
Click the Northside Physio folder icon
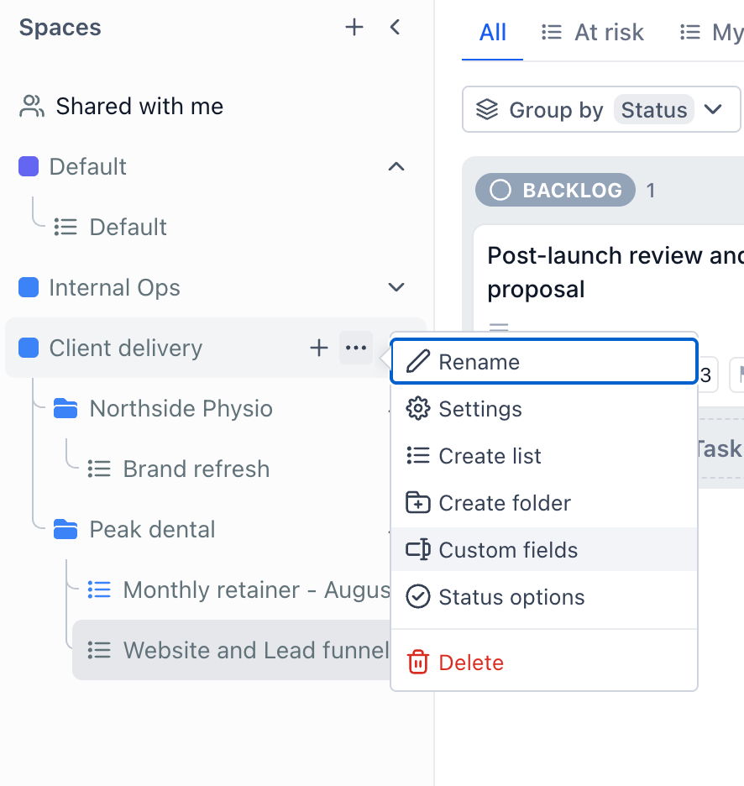pyautogui.click(x=65, y=409)
